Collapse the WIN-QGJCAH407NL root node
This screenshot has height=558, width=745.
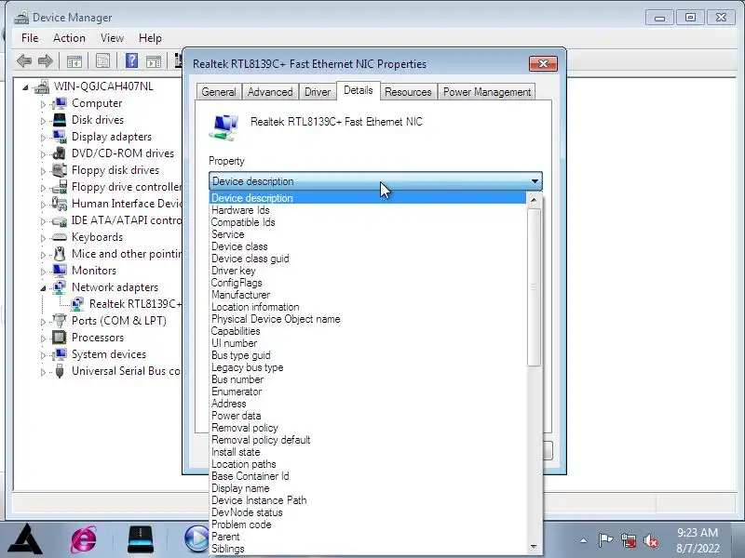click(25, 87)
